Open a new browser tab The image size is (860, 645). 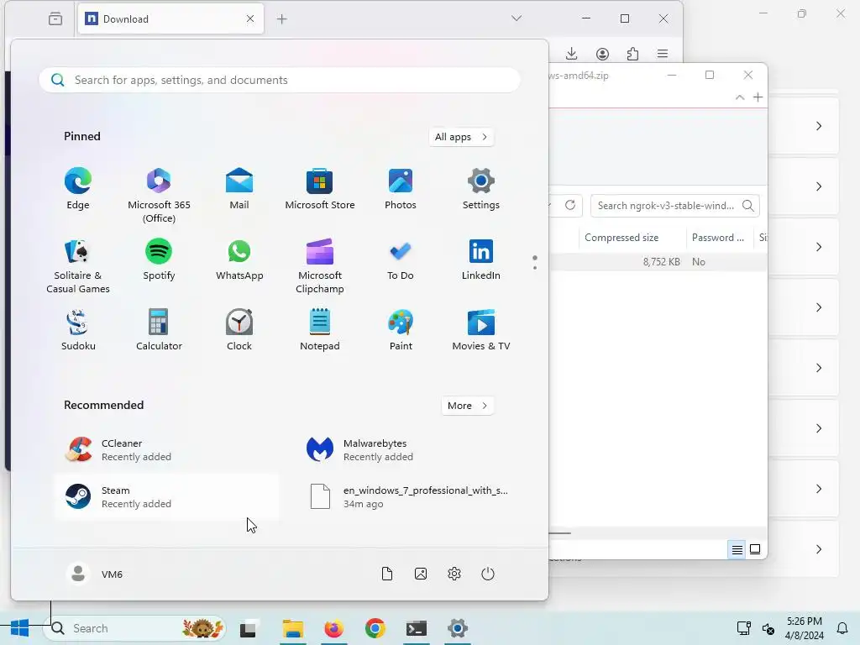(282, 19)
